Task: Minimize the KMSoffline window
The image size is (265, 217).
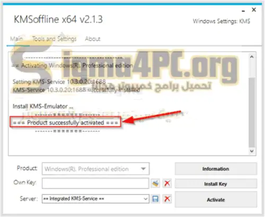Action: pos(243,11)
